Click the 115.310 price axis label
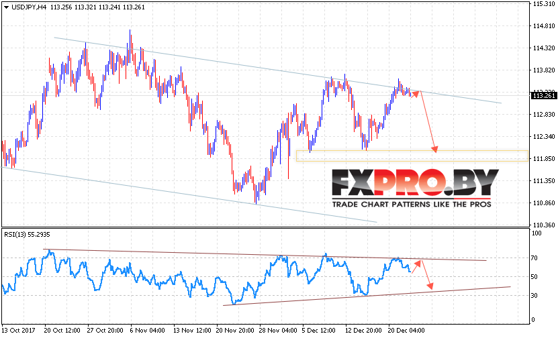The image size is (558, 338). pyautogui.click(x=544, y=4)
